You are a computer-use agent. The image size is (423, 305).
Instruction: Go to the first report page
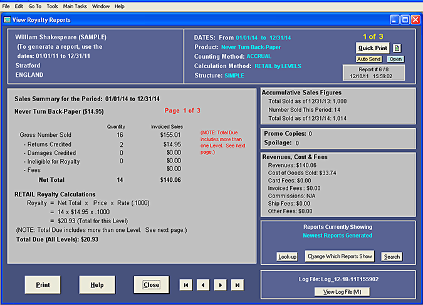(x=186, y=285)
